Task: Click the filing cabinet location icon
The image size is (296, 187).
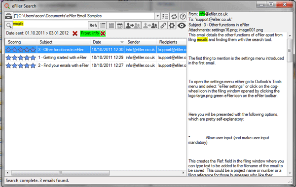Action: click(x=8, y=16)
